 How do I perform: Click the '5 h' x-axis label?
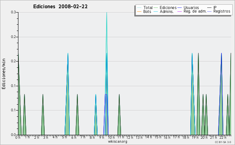[64, 137]
